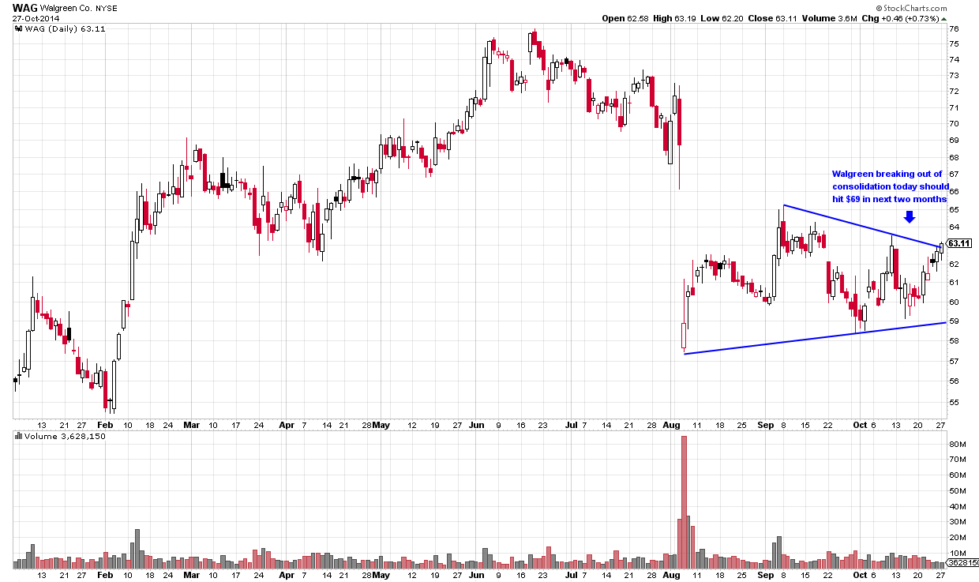Image resolution: width=979 pixels, height=582 pixels.
Task: Click the 'WAG (Daily) 63.11' price legend
Action: point(65,28)
